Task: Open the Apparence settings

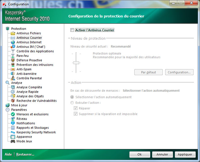Action: pyautogui.click(x=24, y=137)
